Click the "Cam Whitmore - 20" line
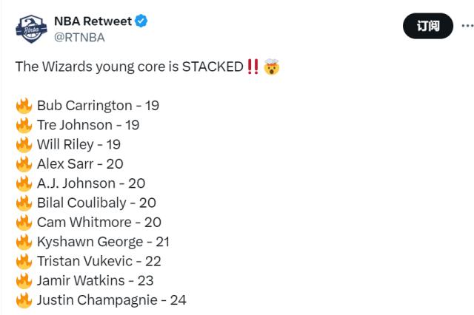The height and width of the screenshot is (315, 474). (x=99, y=222)
